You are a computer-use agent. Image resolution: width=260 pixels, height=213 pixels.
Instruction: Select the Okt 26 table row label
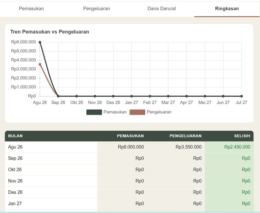coord(15,170)
